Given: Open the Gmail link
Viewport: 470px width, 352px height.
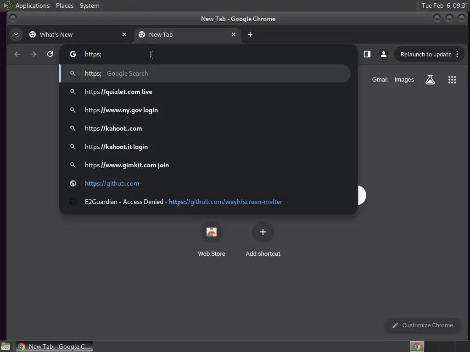Looking at the screenshot, I should tap(380, 80).
